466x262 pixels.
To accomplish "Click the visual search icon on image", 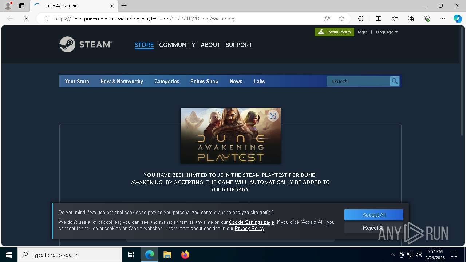I will pos(273,116).
